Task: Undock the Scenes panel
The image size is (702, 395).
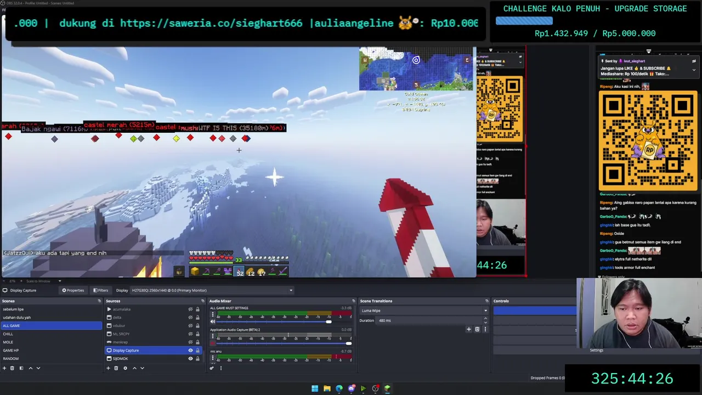Action: click(x=99, y=301)
